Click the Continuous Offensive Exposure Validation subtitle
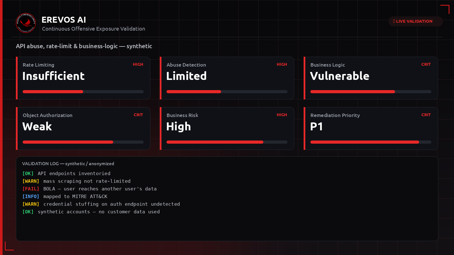The image size is (454, 255). pos(94,29)
